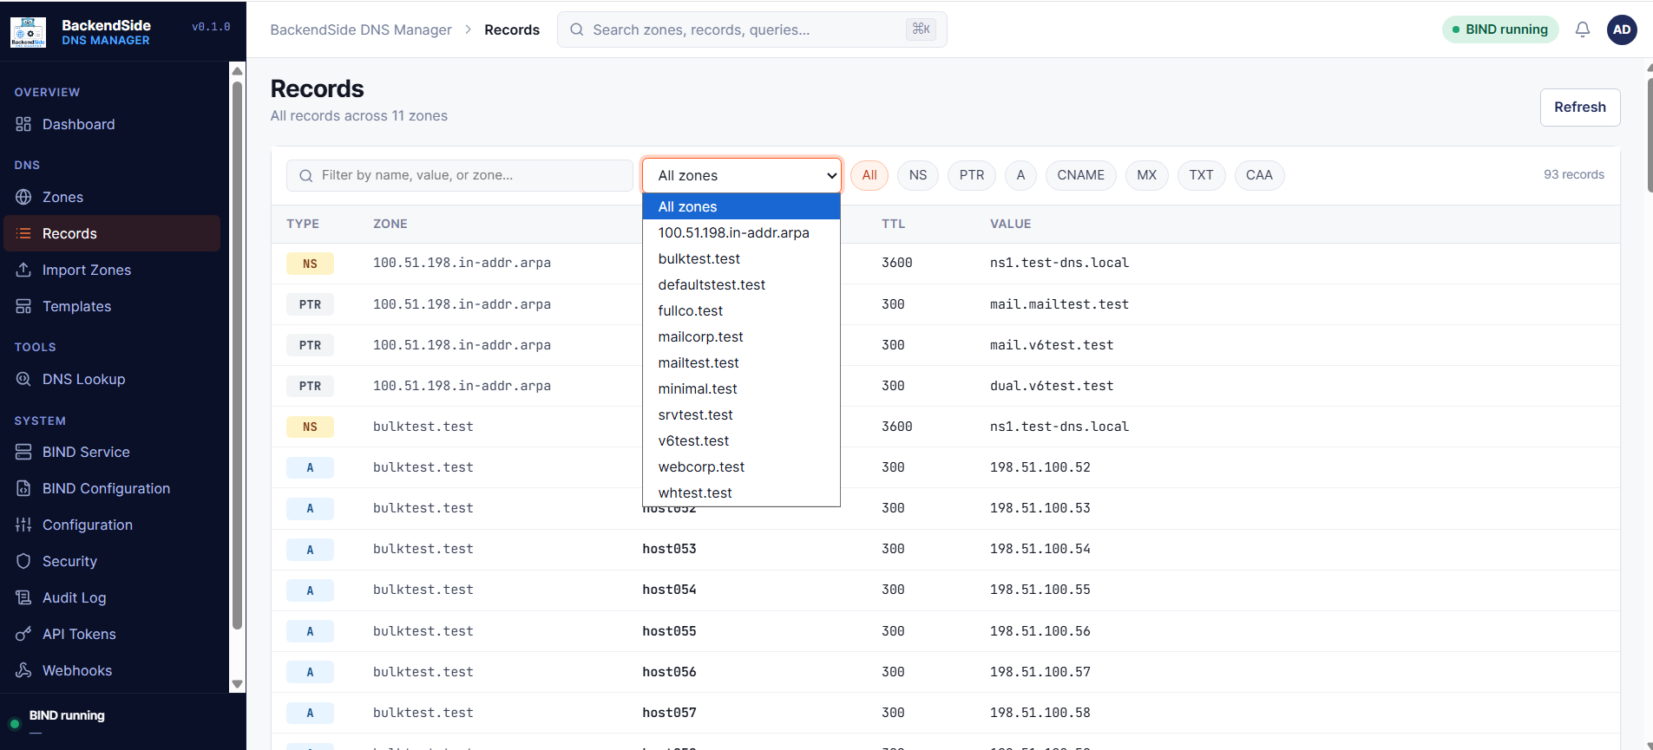Viewport: 1653px width, 750px height.
Task: Focus the filter by name input
Action: [460, 175]
